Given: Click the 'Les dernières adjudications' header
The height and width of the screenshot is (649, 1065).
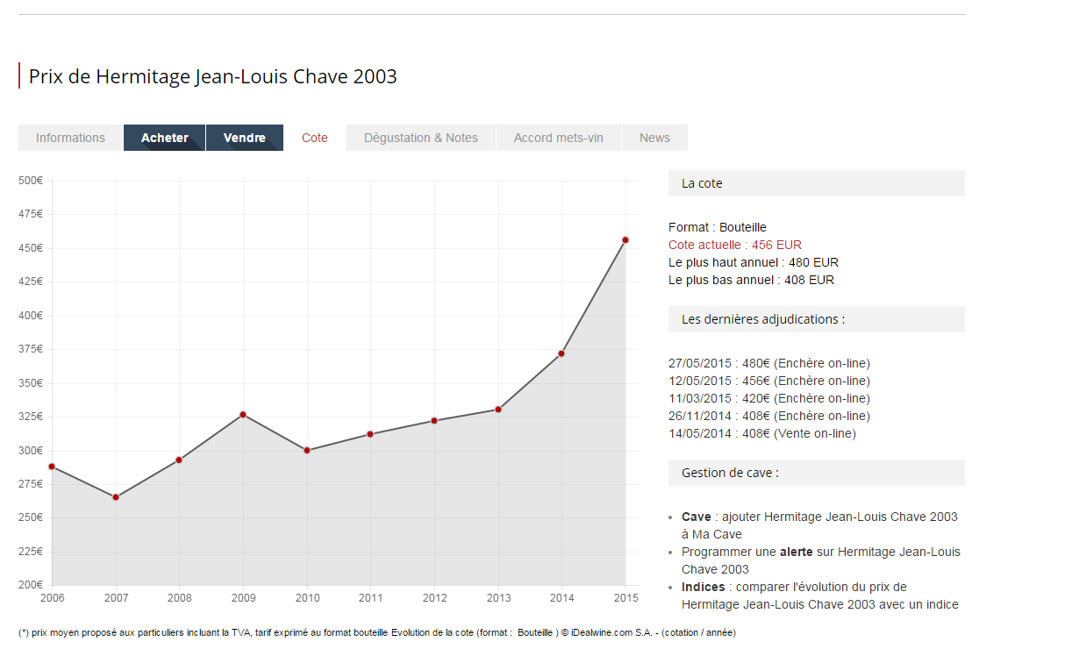Looking at the screenshot, I should [x=817, y=319].
